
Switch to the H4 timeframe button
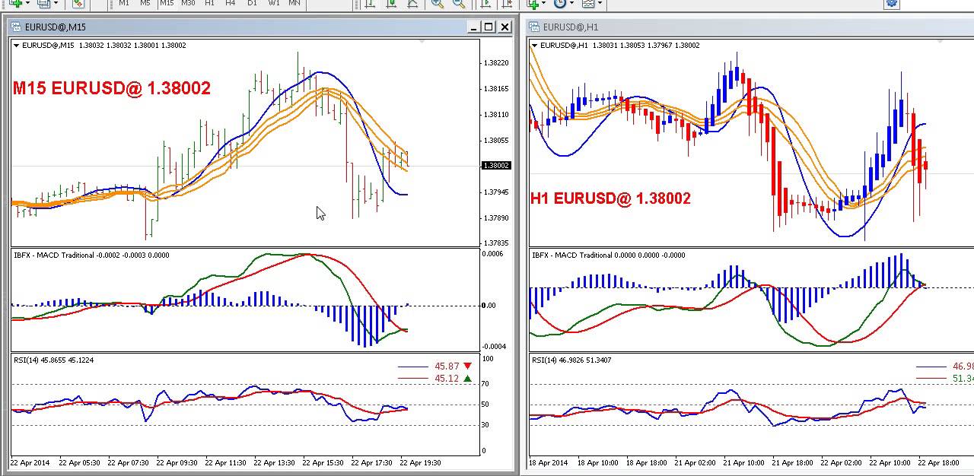tap(231, 3)
